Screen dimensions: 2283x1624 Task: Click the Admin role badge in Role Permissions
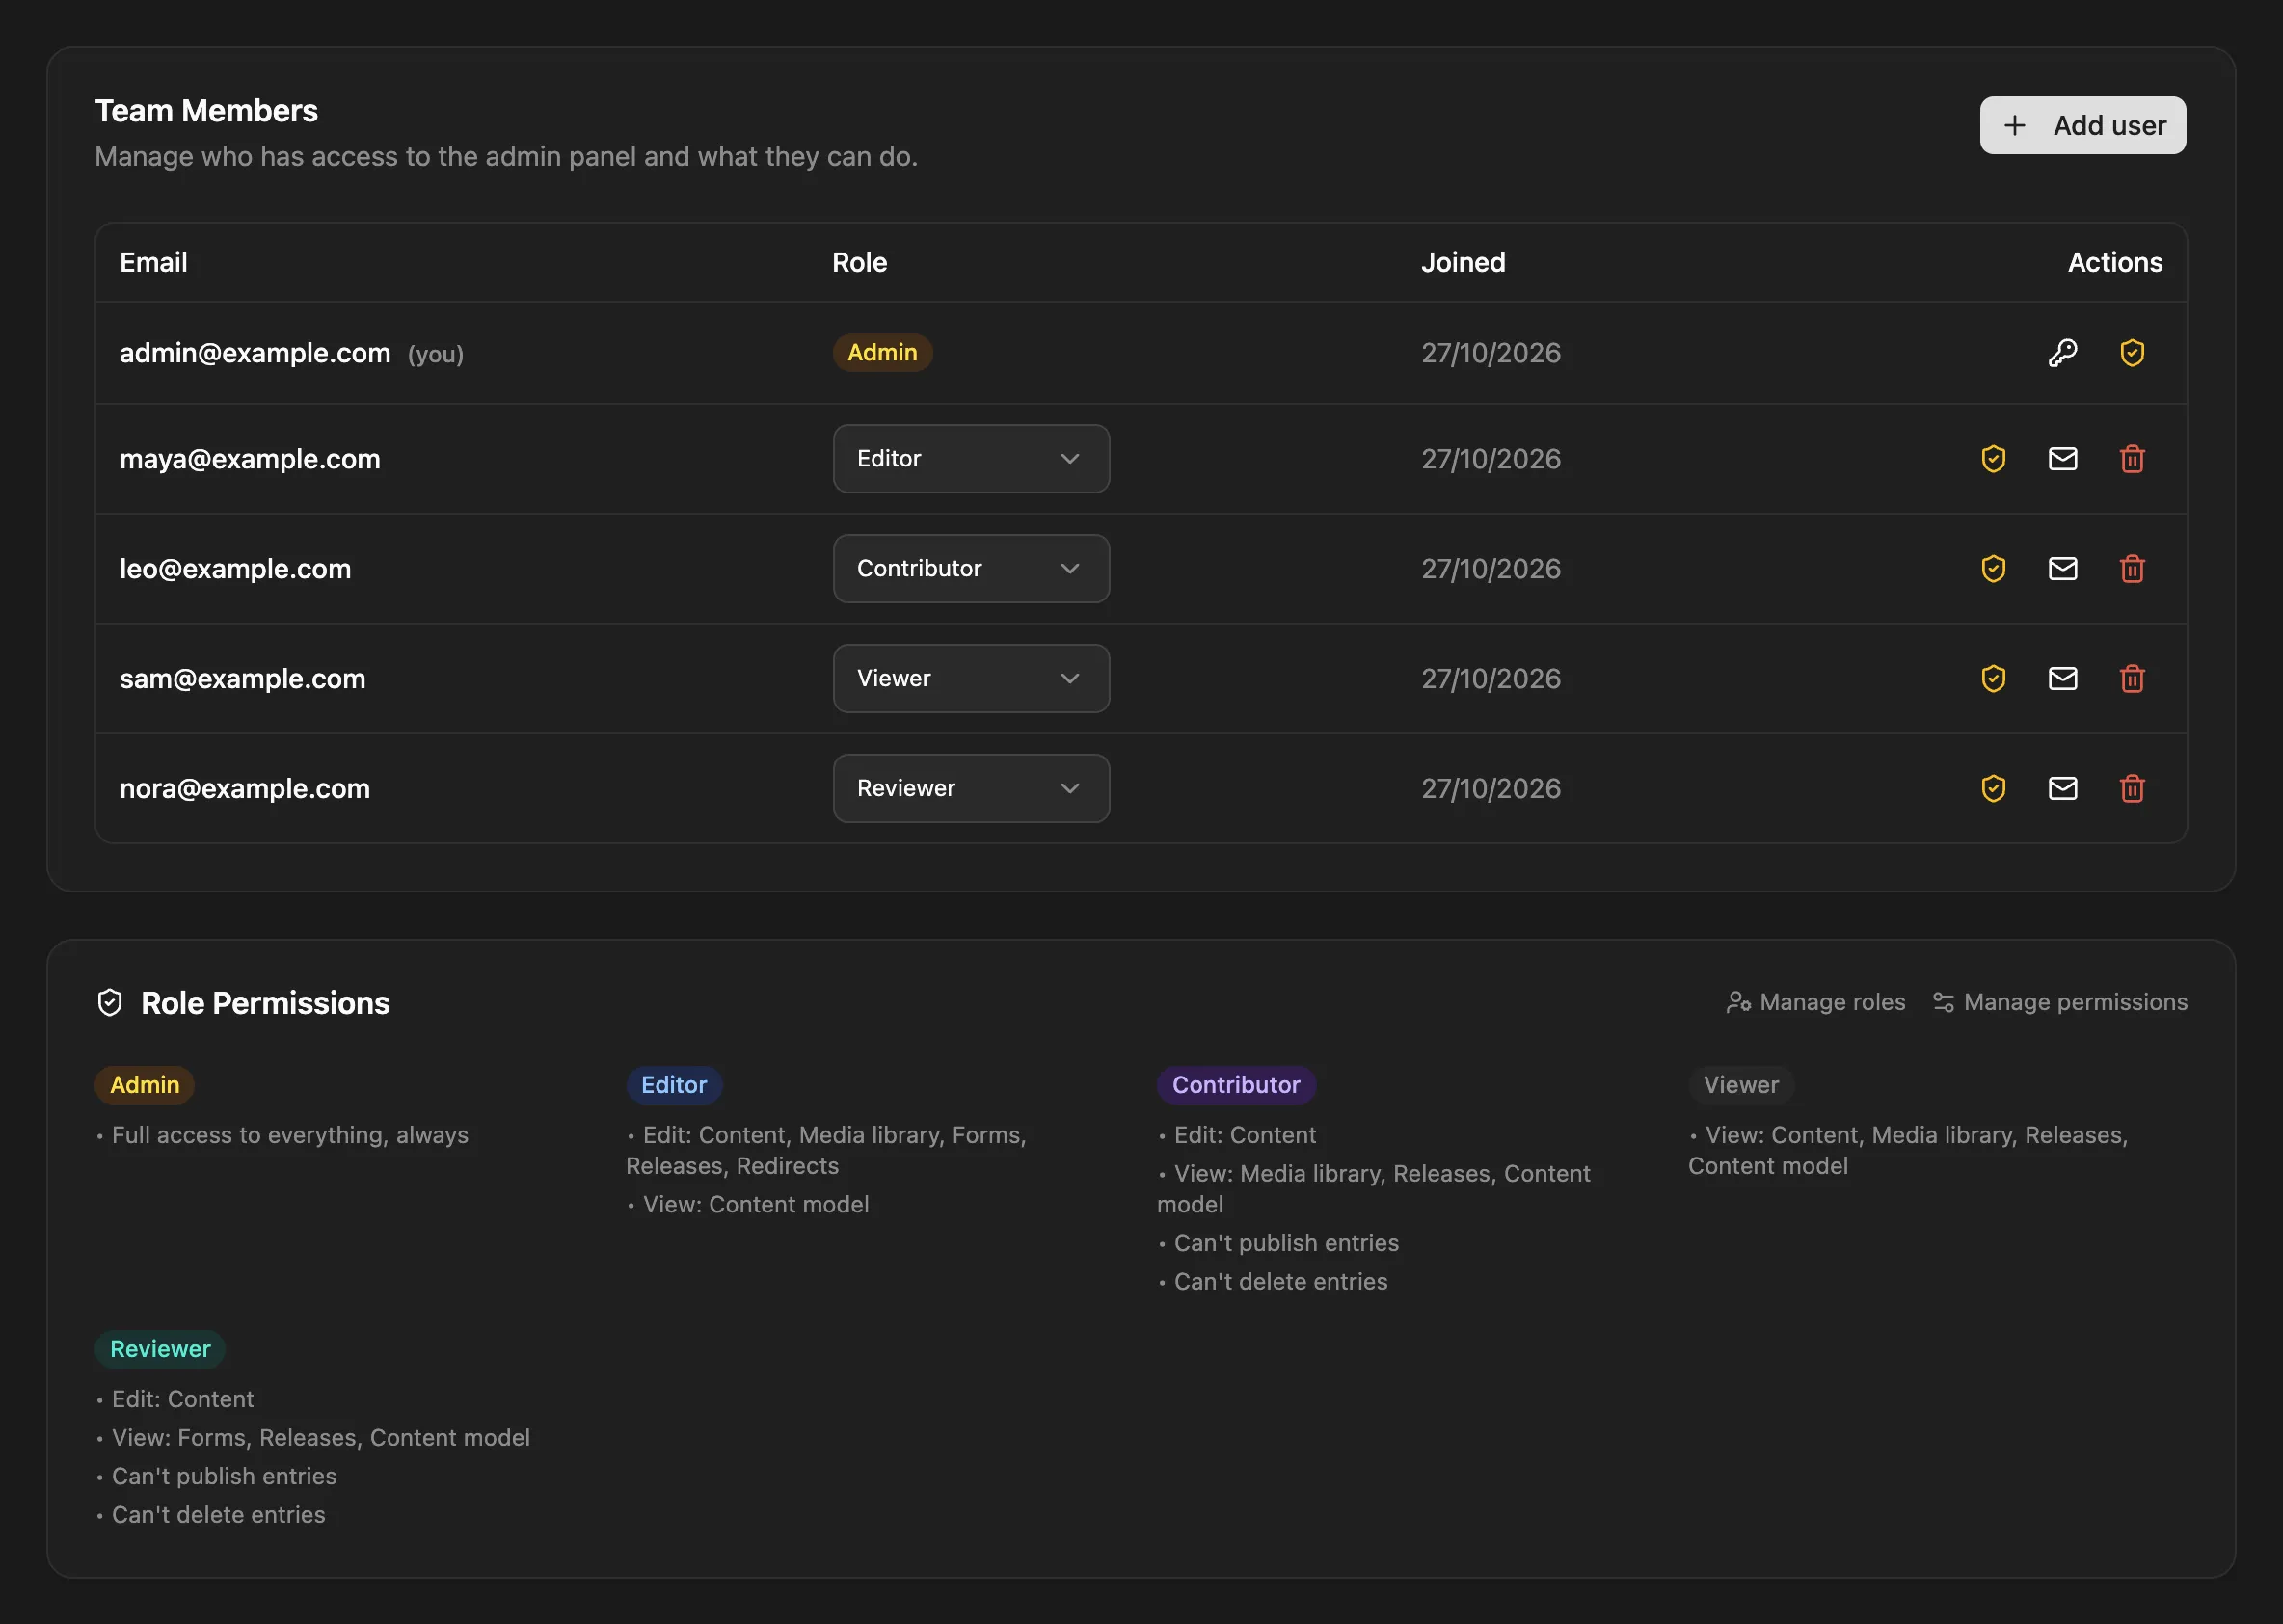144,1085
